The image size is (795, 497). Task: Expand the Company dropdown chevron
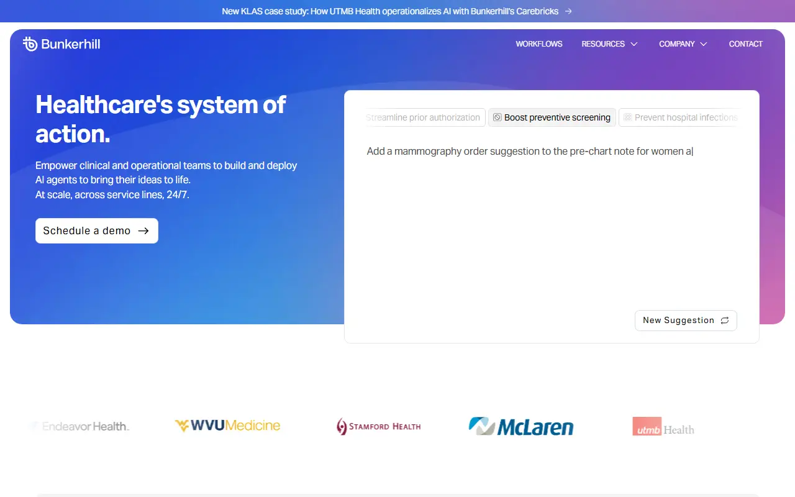[704, 44]
